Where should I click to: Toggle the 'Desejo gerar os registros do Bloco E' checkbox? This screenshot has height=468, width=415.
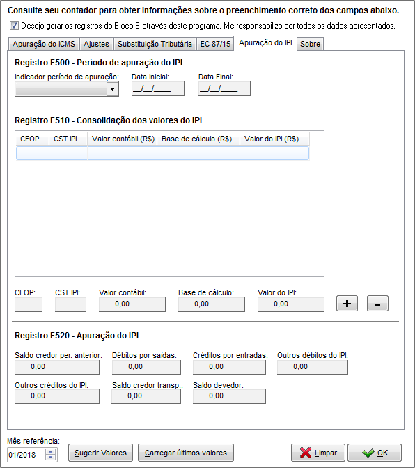pyautogui.click(x=14, y=26)
